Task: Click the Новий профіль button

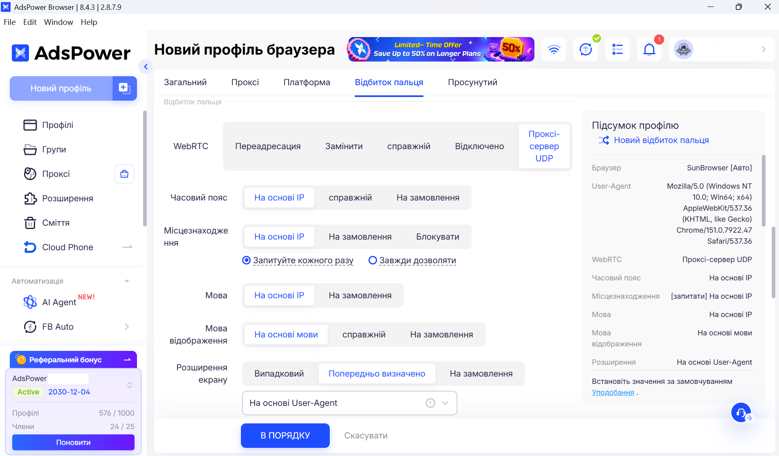Action: (x=61, y=88)
